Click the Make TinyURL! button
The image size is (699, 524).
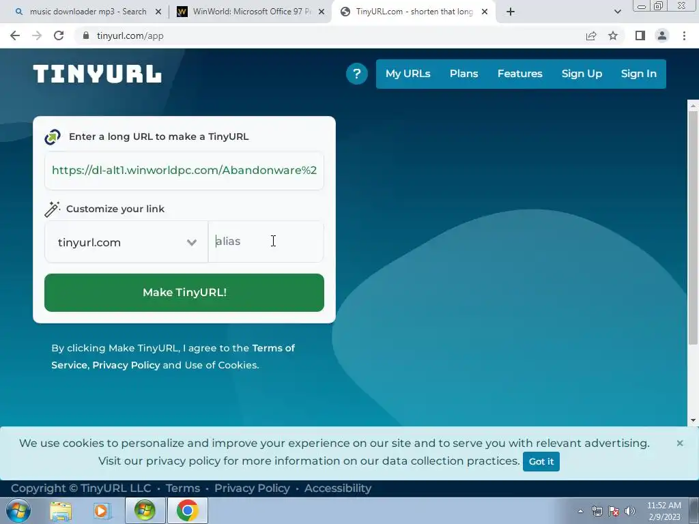coord(184,292)
